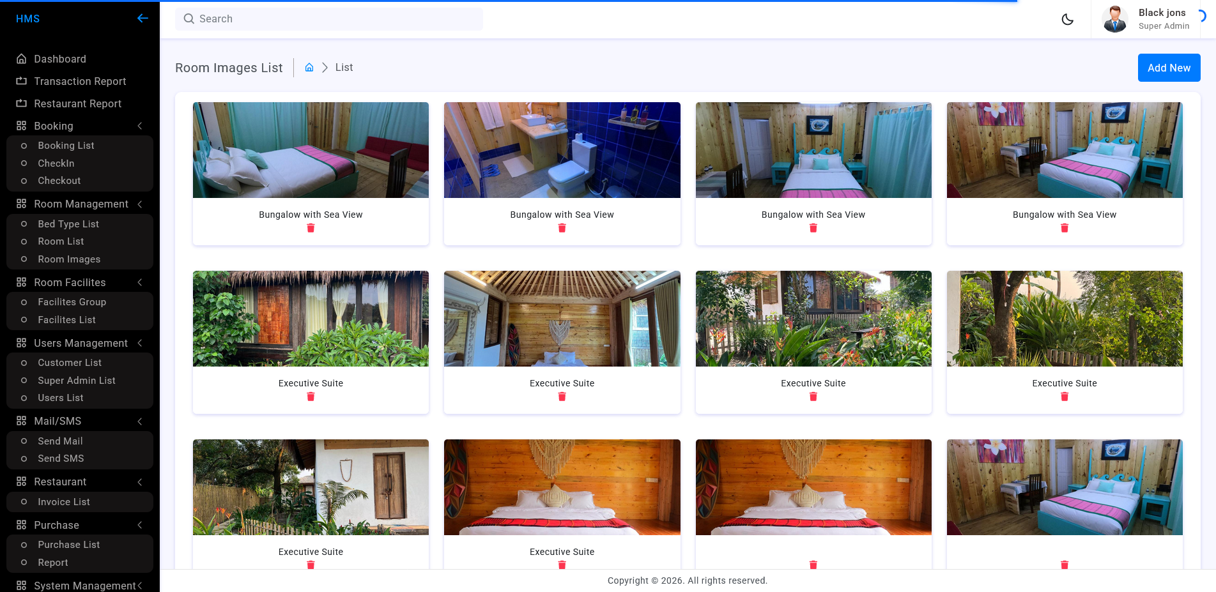1216x592 pixels.
Task: Click the Booking grid icon
Action: click(22, 126)
